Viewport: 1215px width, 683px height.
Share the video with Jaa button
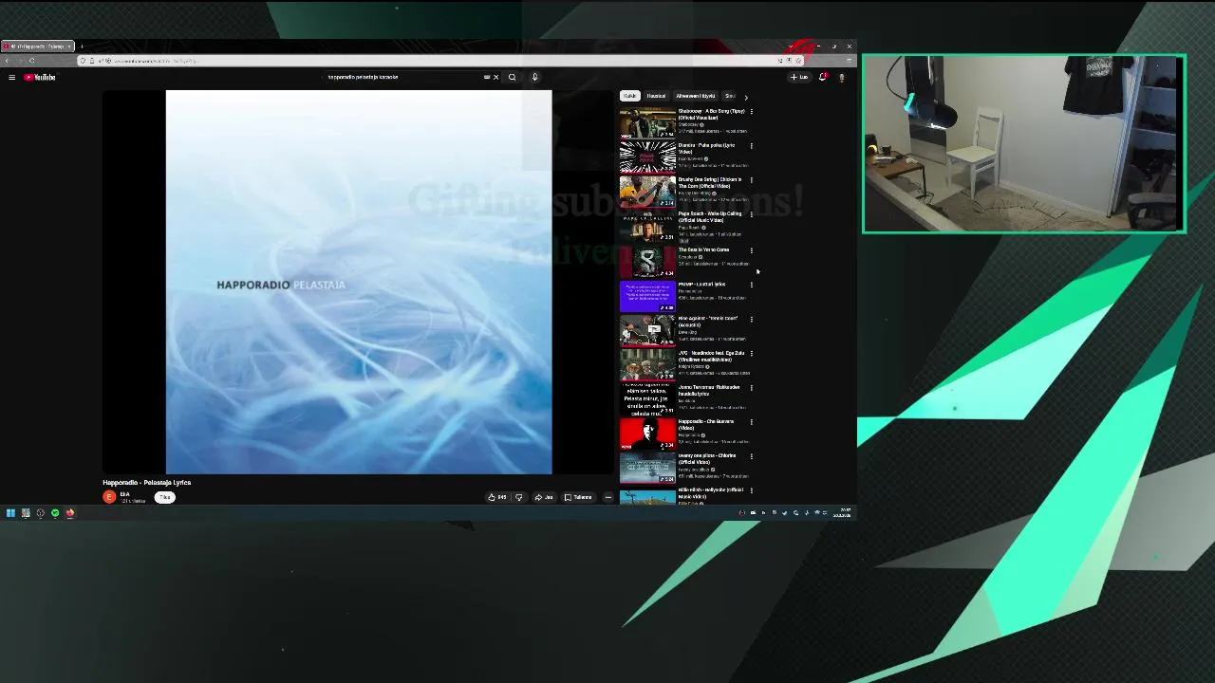point(544,497)
